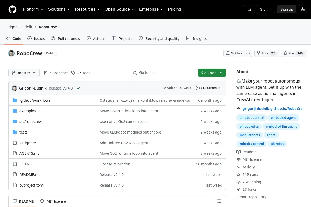Open the Projects tab
311x207 pixels.
click(122, 39)
